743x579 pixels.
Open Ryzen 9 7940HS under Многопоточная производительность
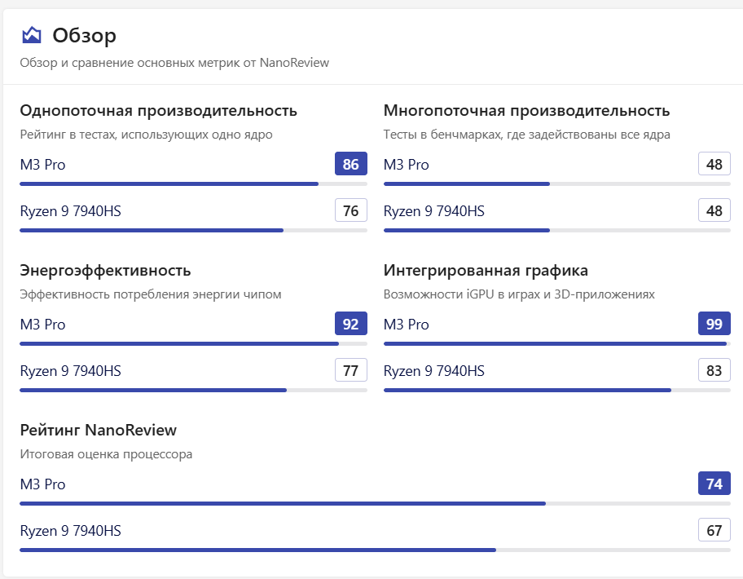point(434,211)
